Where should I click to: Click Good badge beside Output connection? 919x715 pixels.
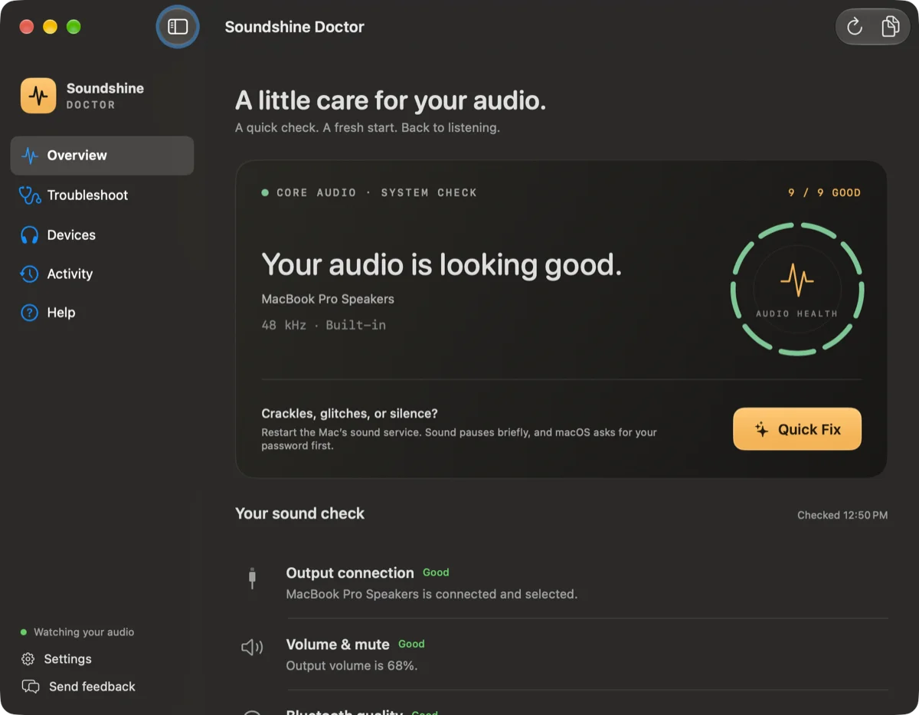coord(436,572)
